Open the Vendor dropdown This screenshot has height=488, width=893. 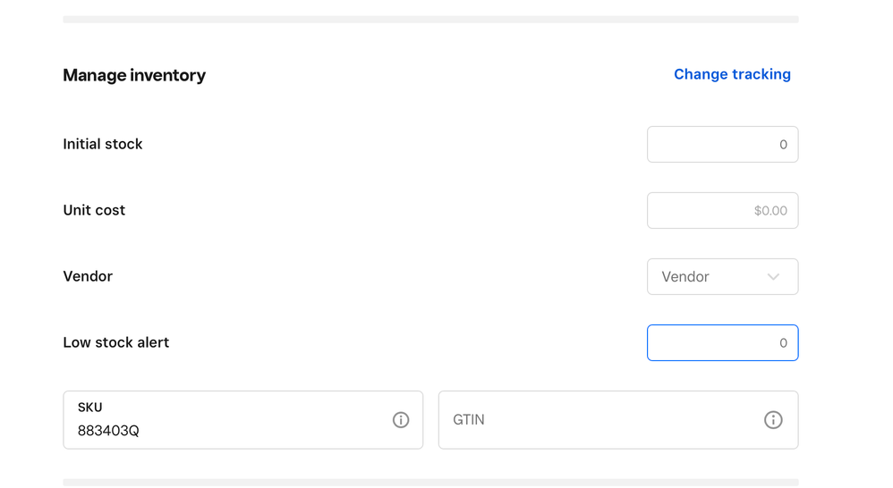[x=707, y=277]
